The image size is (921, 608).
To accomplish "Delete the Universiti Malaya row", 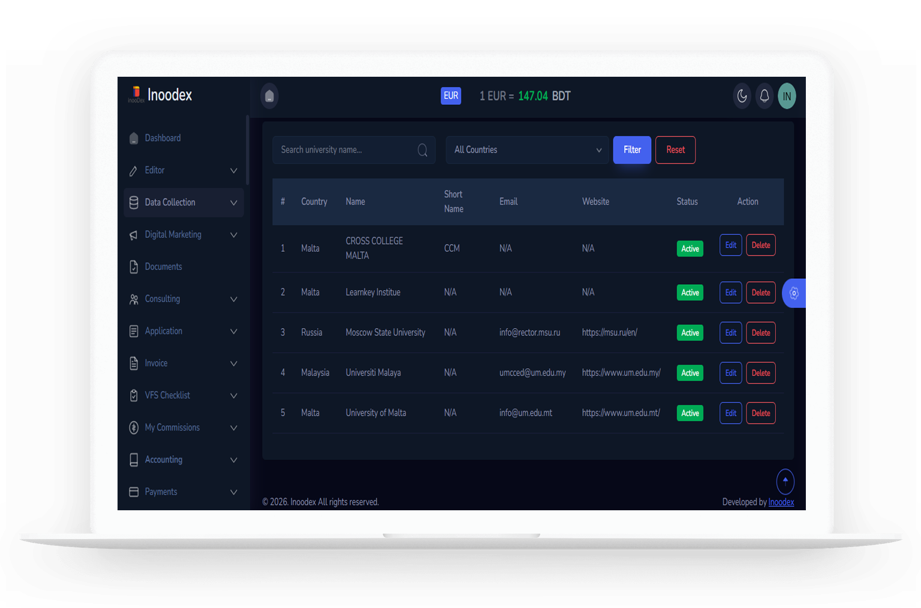I will (x=761, y=373).
